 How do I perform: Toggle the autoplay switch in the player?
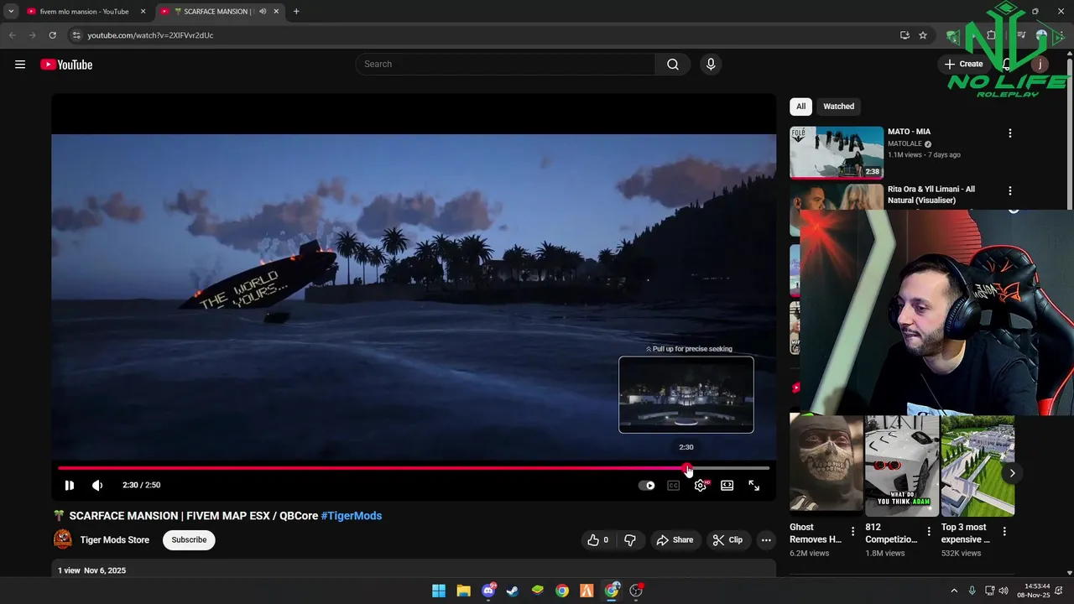[647, 485]
